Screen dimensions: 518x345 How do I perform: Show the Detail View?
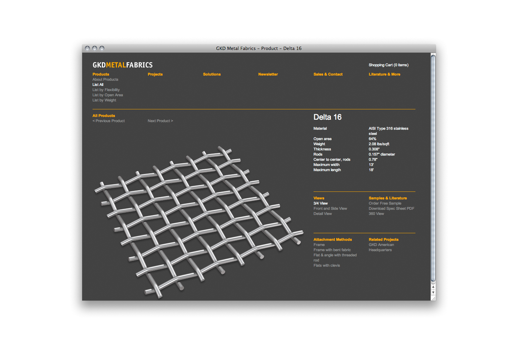tap(323, 214)
